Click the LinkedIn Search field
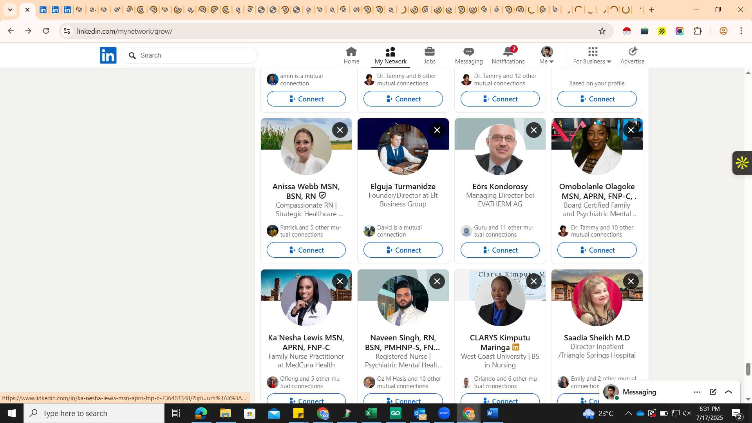 point(189,55)
